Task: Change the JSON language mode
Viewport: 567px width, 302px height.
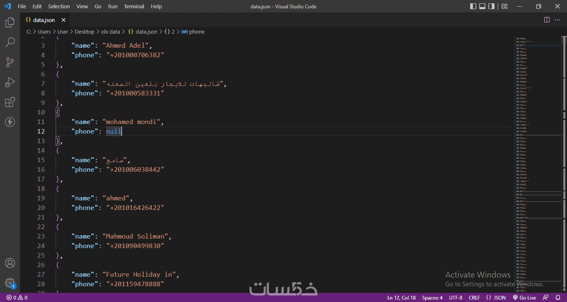Action: 496,297
